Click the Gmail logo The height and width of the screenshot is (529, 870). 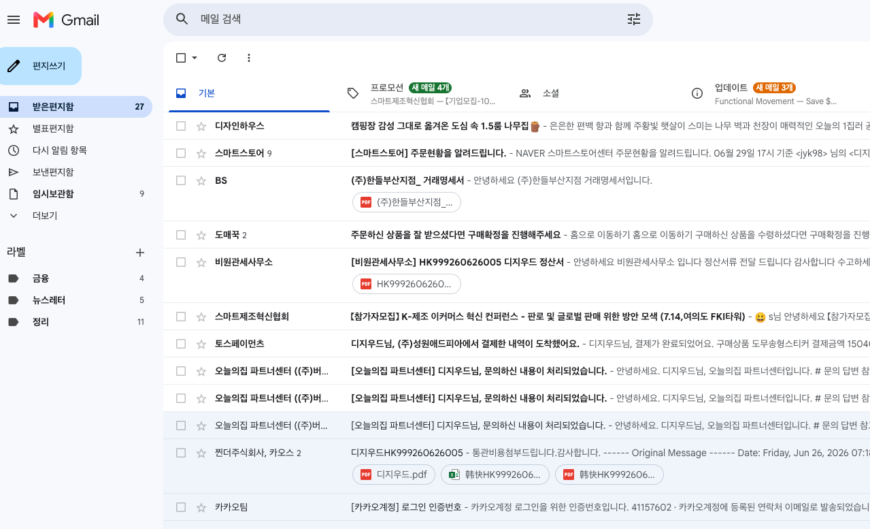click(x=67, y=20)
